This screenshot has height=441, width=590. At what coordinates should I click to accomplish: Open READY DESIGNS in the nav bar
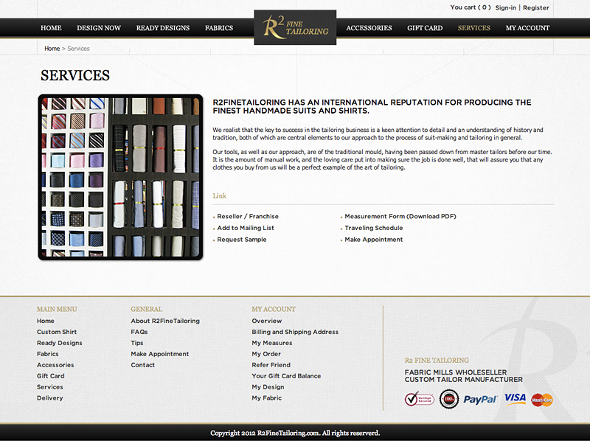[x=163, y=28]
